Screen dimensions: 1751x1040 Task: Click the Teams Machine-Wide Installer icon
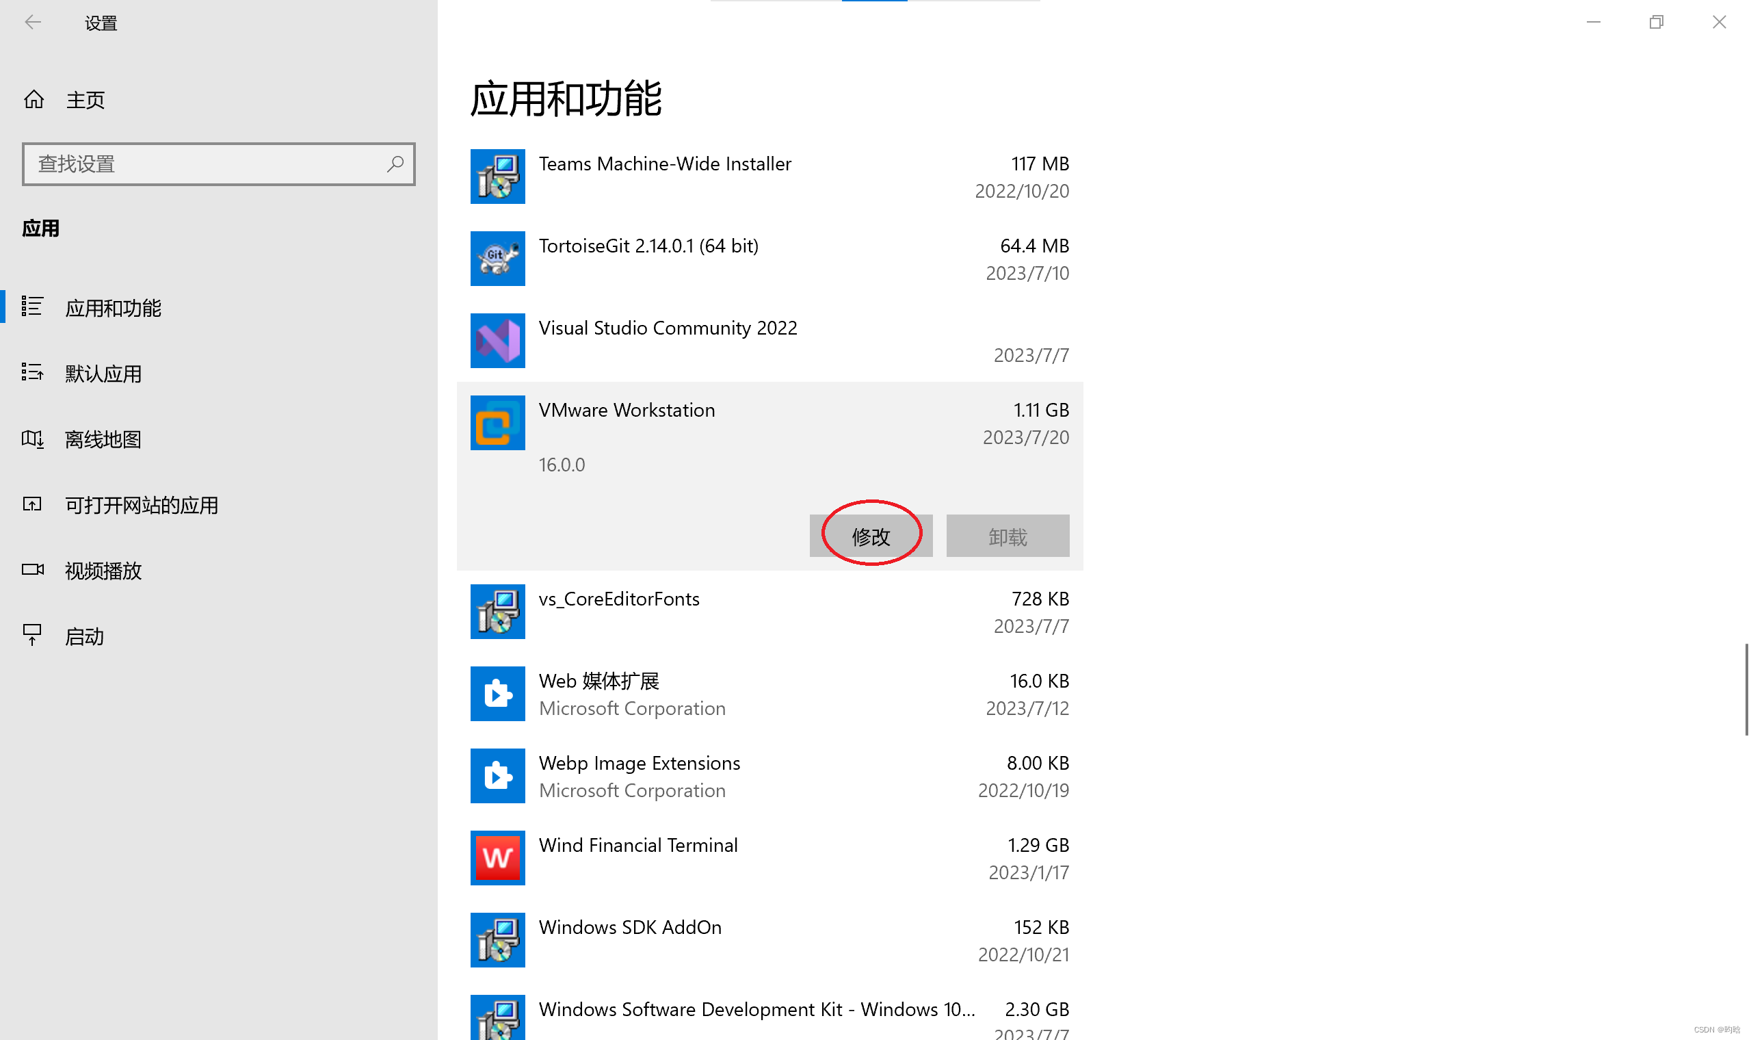[x=497, y=177]
